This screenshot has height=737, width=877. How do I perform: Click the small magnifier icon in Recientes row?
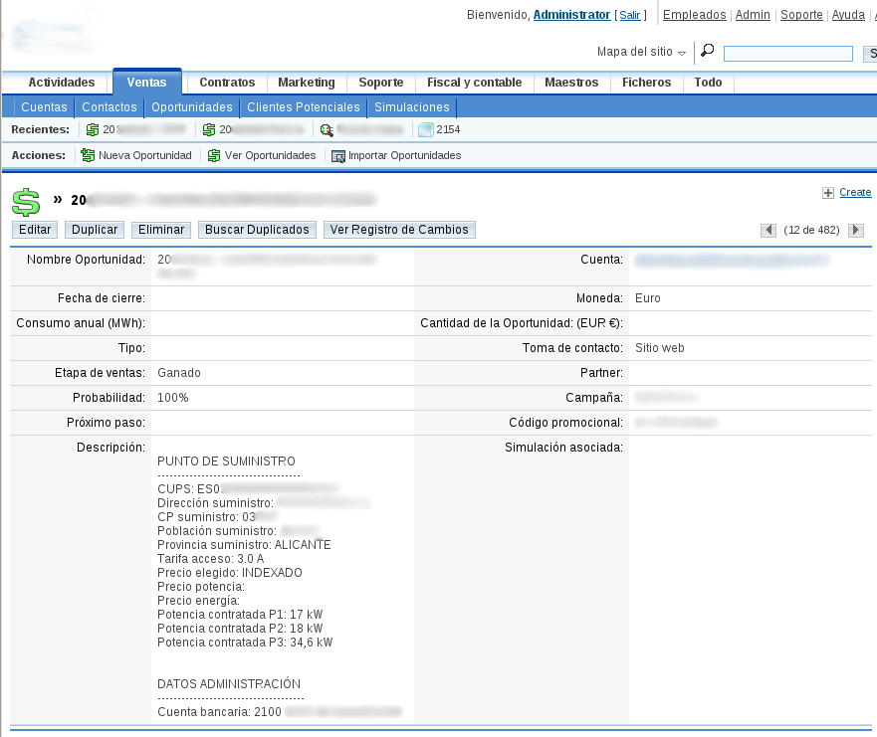point(325,128)
